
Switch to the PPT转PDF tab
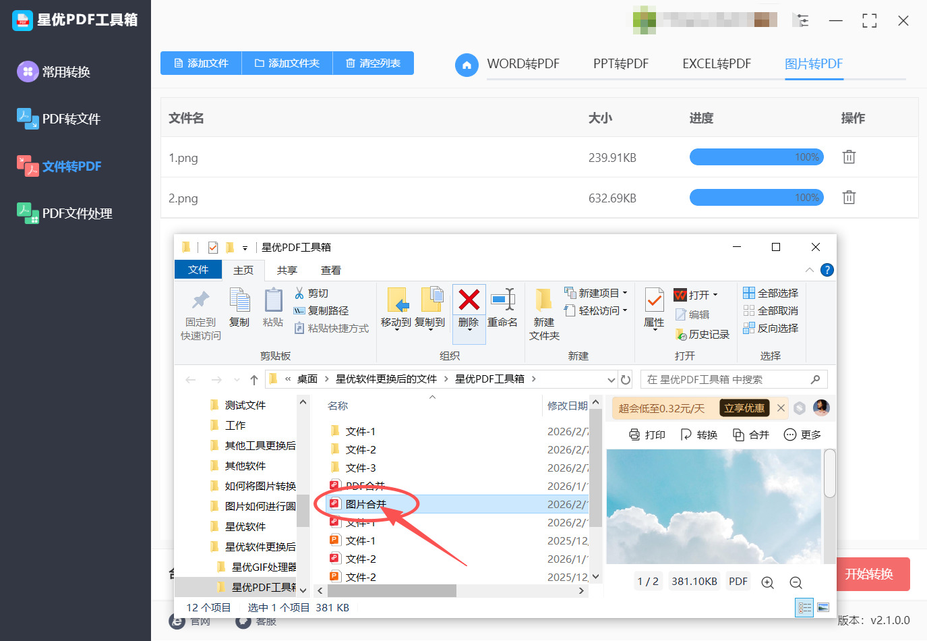621,64
